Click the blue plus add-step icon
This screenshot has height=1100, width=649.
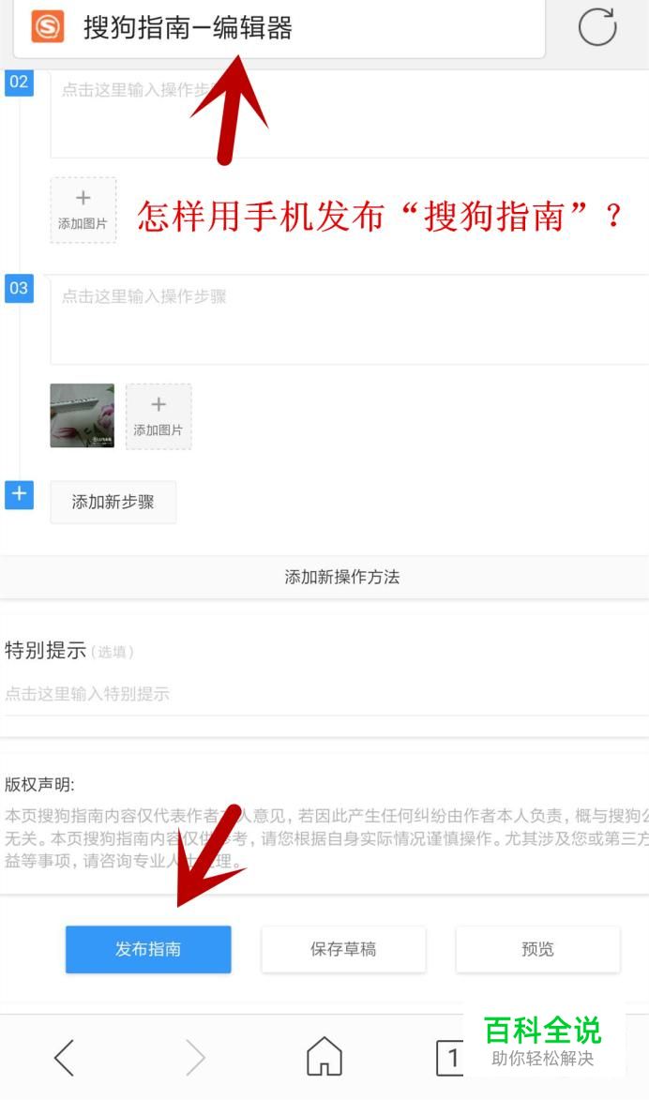[19, 494]
